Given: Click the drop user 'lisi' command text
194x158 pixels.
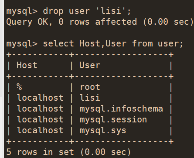Looking at the screenshot, I should click(x=87, y=11).
